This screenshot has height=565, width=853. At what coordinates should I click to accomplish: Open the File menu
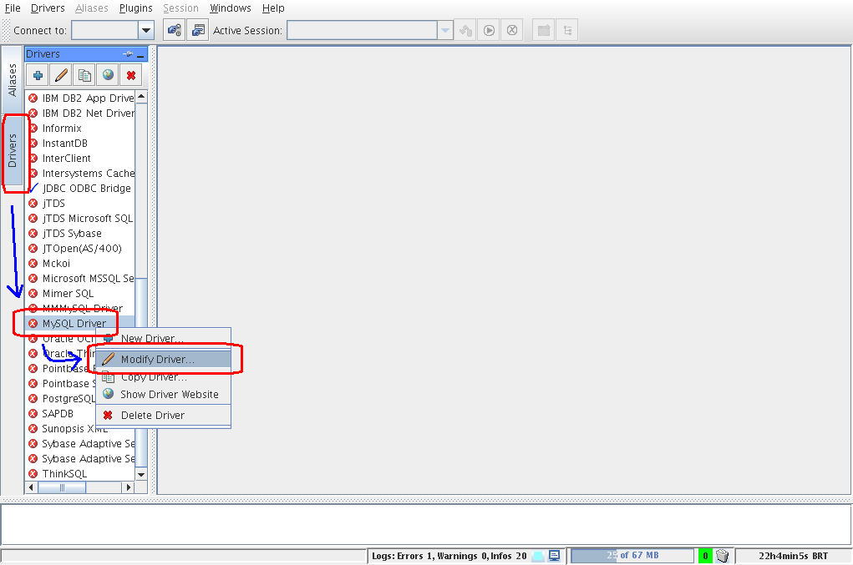(13, 8)
